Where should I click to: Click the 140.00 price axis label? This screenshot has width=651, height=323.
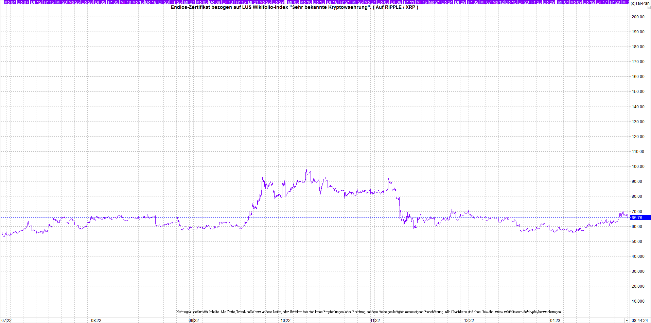[x=638, y=107]
